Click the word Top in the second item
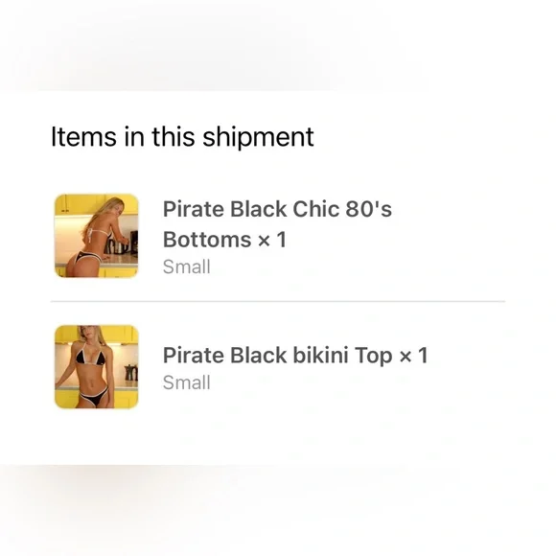556x556 pixels. [x=374, y=357]
